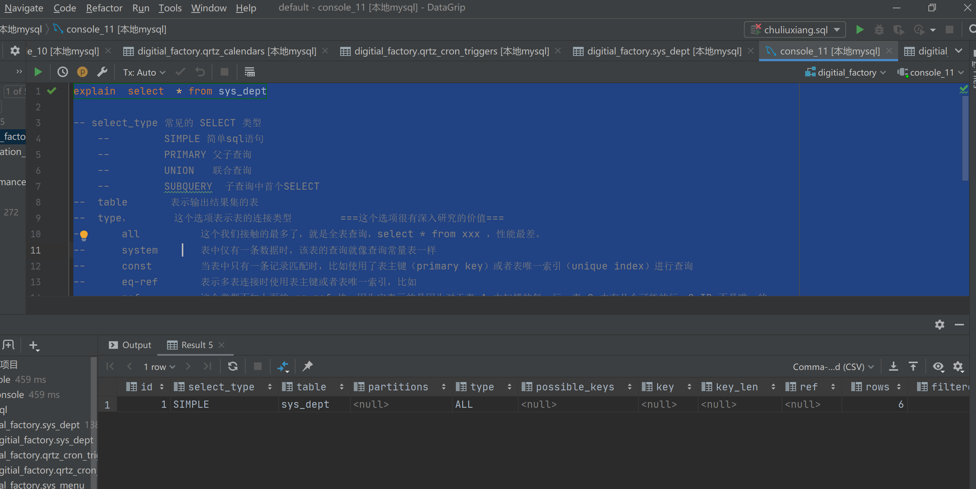This screenshot has height=489, width=976.
Task: Click lightbulb intention icon on line 10
Action: 84,235
